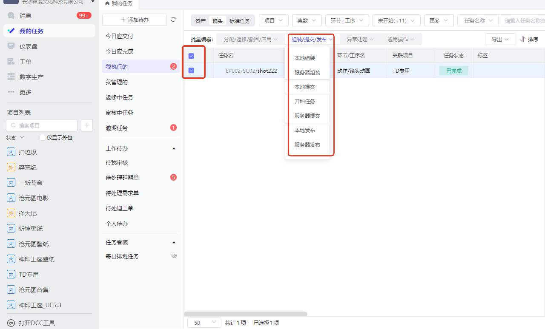Toggle the 仅显示外包 checkbox
Viewport: 545px width, 329px height.
point(42,138)
